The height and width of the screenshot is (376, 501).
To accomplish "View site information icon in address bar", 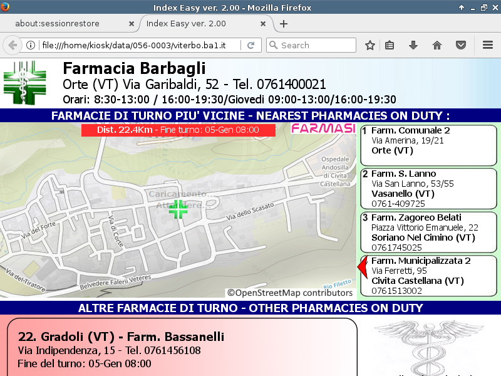I will pyautogui.click(x=30, y=45).
